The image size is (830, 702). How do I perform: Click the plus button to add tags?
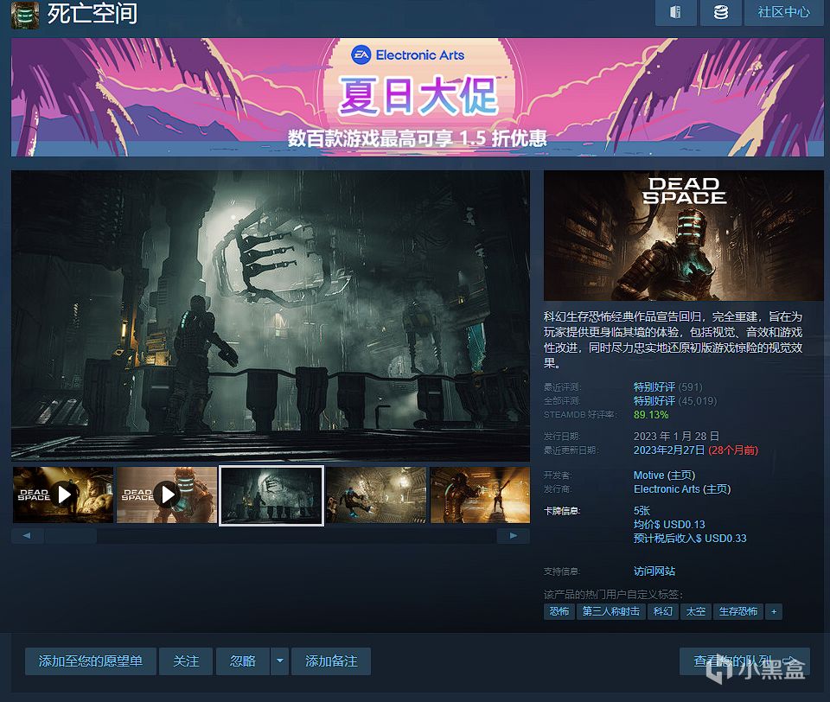(x=774, y=611)
